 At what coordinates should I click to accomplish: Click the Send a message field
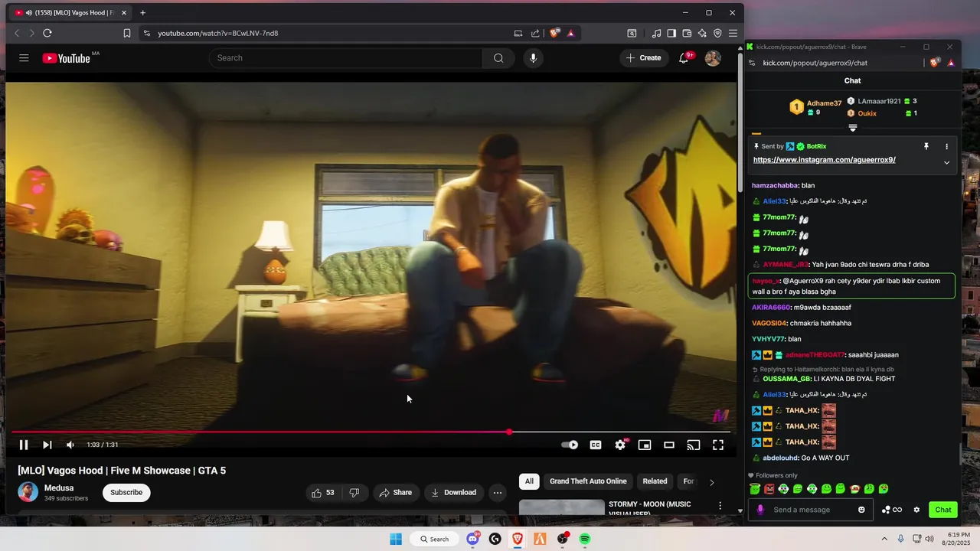point(810,510)
